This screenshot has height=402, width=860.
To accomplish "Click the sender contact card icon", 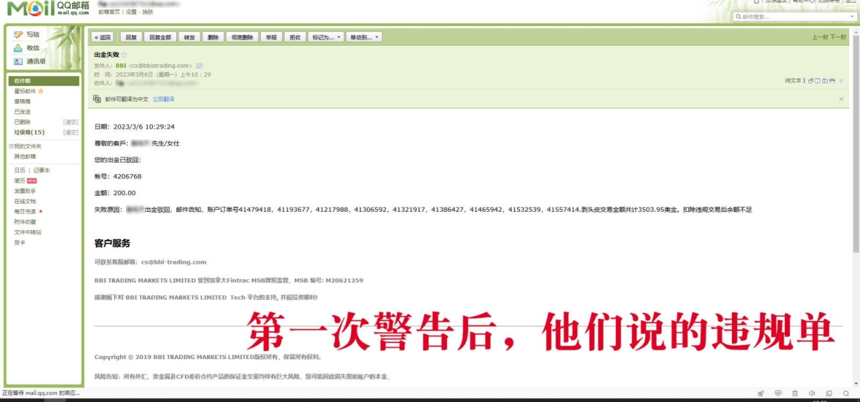I will point(199,66).
